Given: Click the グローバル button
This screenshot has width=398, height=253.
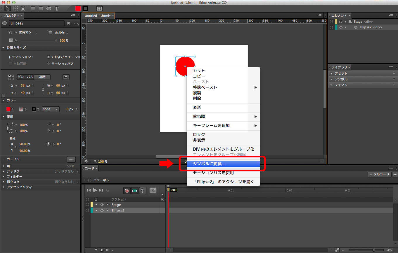Looking at the screenshot, I should [x=25, y=77].
